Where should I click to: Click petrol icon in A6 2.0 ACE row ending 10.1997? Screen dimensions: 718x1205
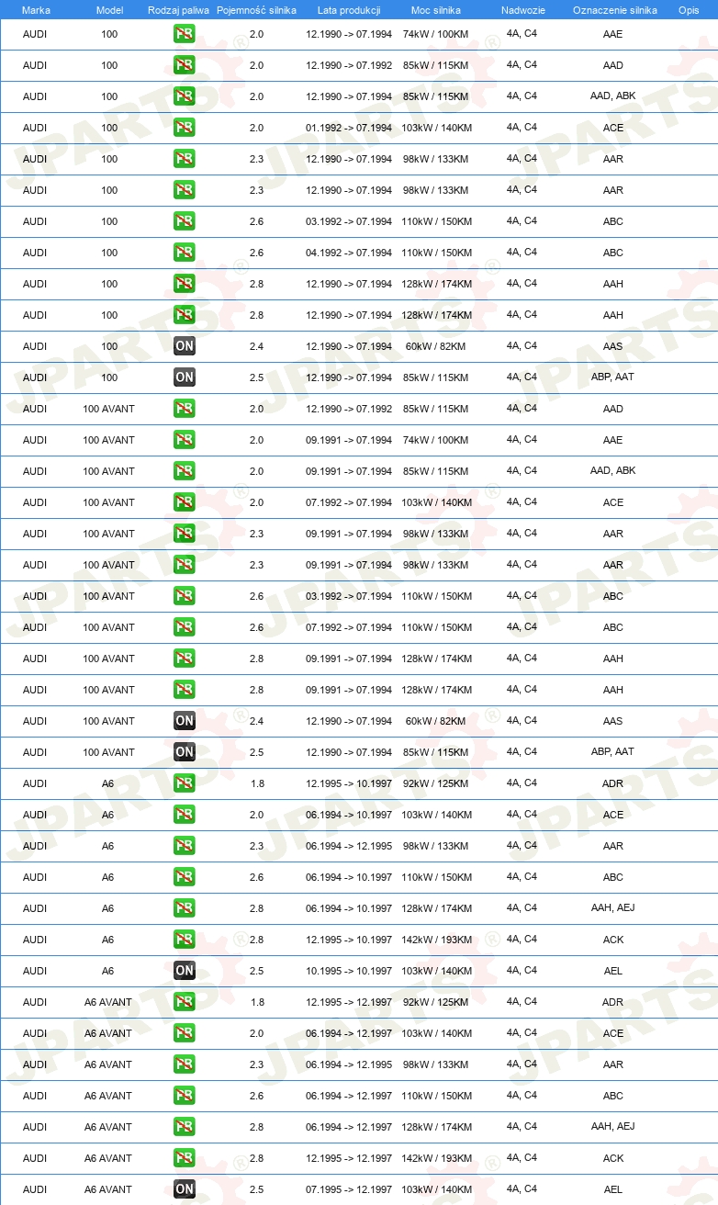(184, 815)
